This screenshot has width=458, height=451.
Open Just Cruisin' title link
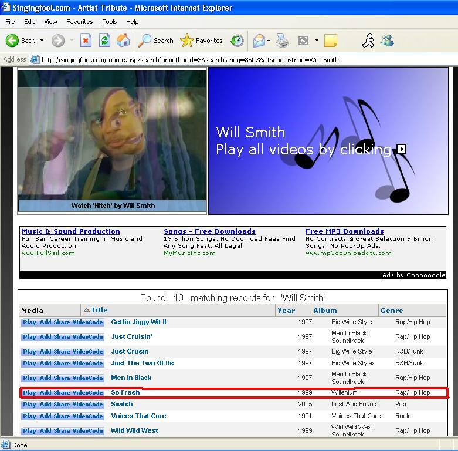coord(131,336)
